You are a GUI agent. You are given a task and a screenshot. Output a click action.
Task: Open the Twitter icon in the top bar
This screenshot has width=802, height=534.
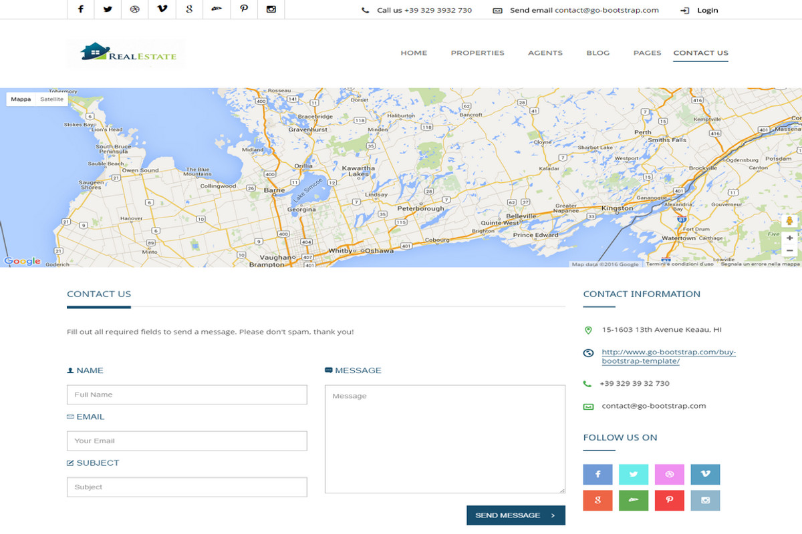108,9
